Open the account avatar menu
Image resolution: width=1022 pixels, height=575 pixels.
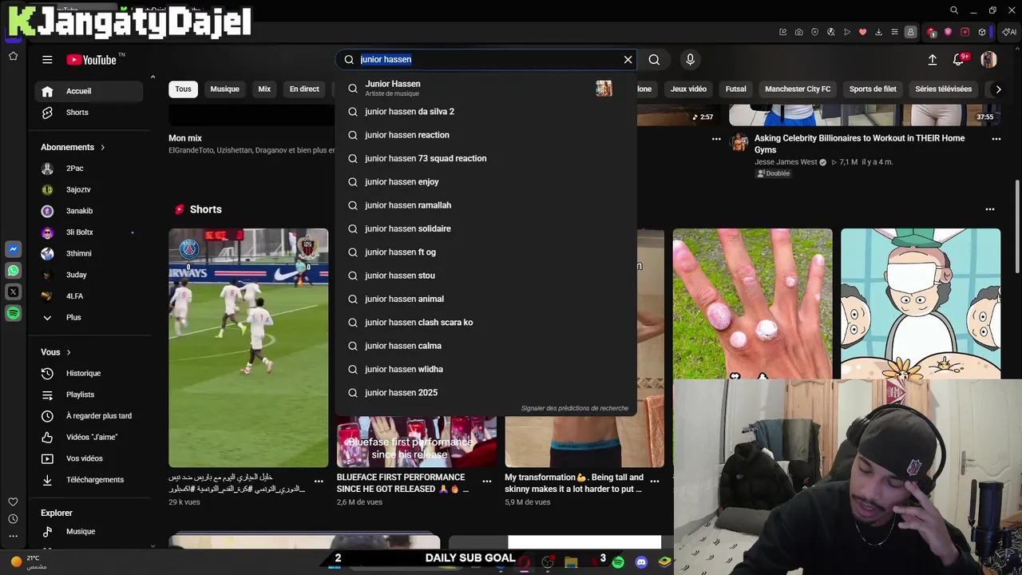(988, 59)
